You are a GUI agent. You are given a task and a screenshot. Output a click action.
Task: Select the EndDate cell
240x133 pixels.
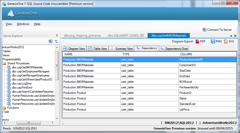(207, 76)
